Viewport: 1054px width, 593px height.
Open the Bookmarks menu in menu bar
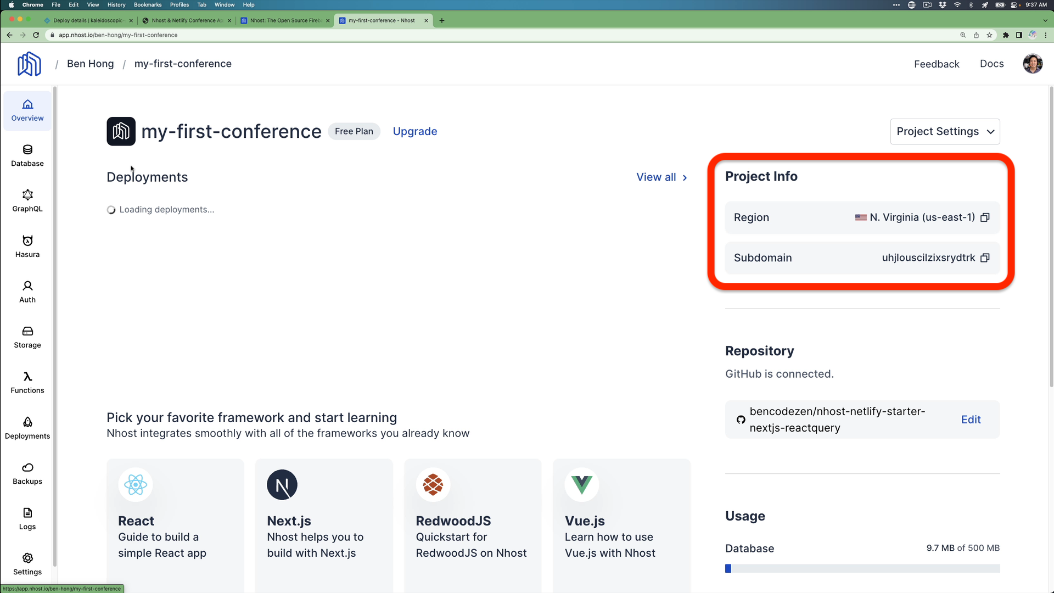point(148,5)
